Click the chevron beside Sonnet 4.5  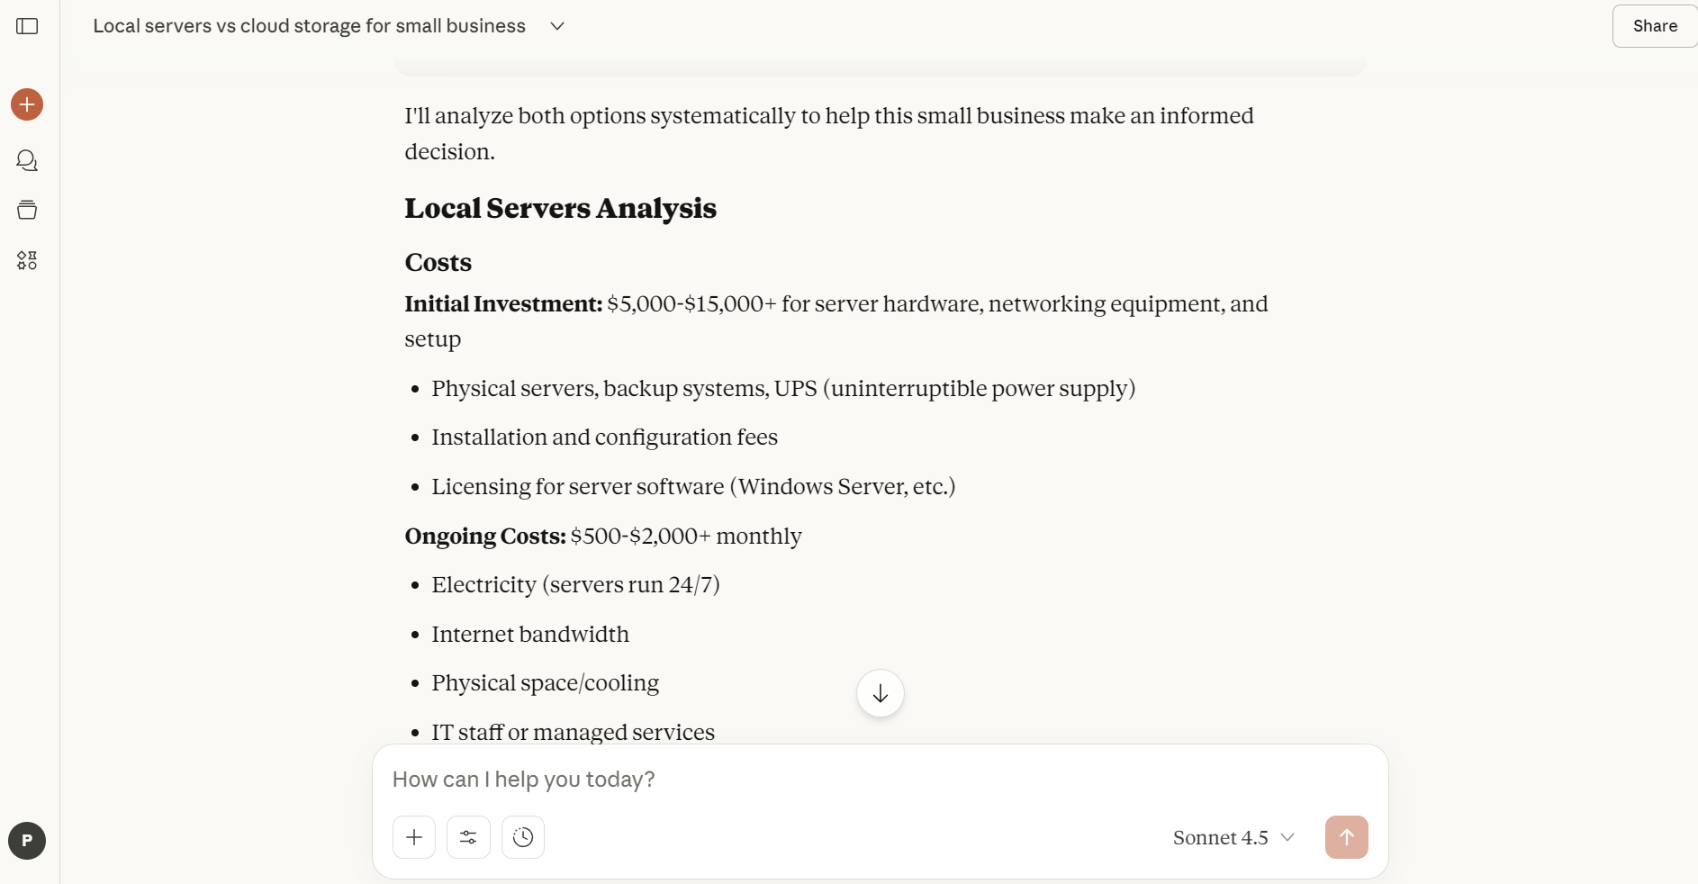point(1287,837)
